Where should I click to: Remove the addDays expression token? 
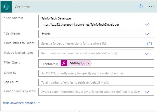click(88, 63)
